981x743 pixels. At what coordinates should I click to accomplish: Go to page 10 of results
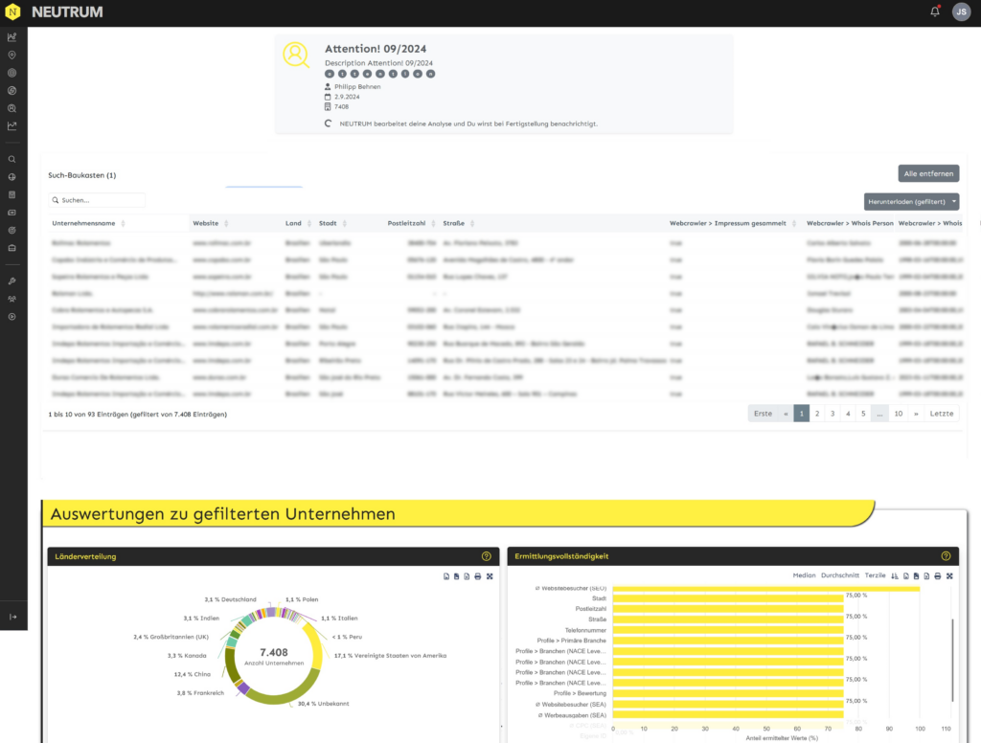(899, 414)
